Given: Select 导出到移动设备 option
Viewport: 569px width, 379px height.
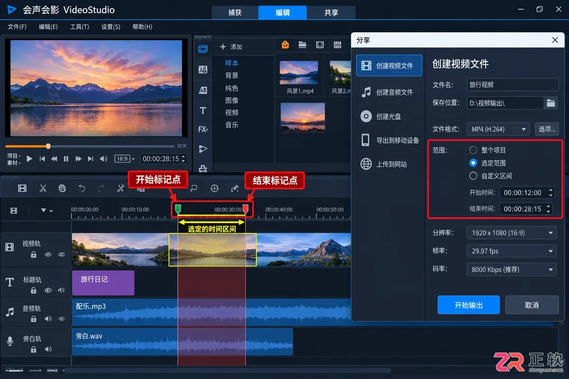Looking at the screenshot, I should click(389, 140).
